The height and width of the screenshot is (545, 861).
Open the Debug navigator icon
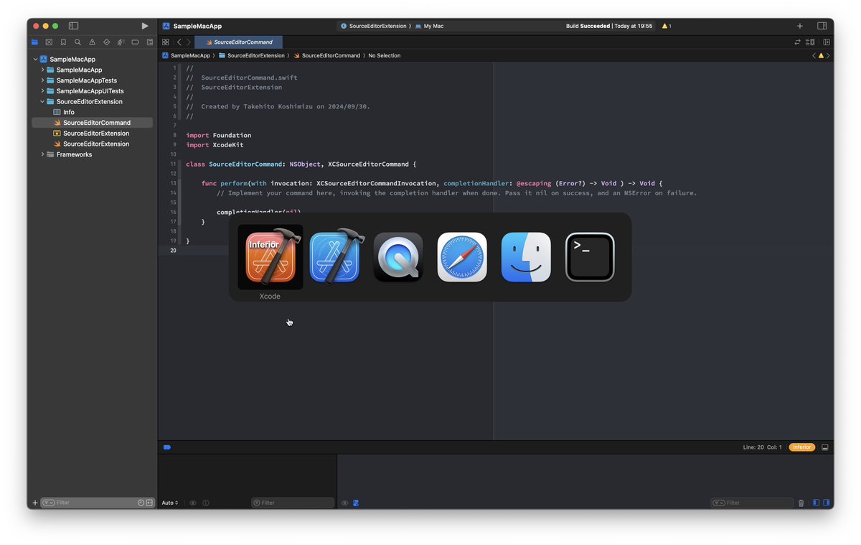121,42
